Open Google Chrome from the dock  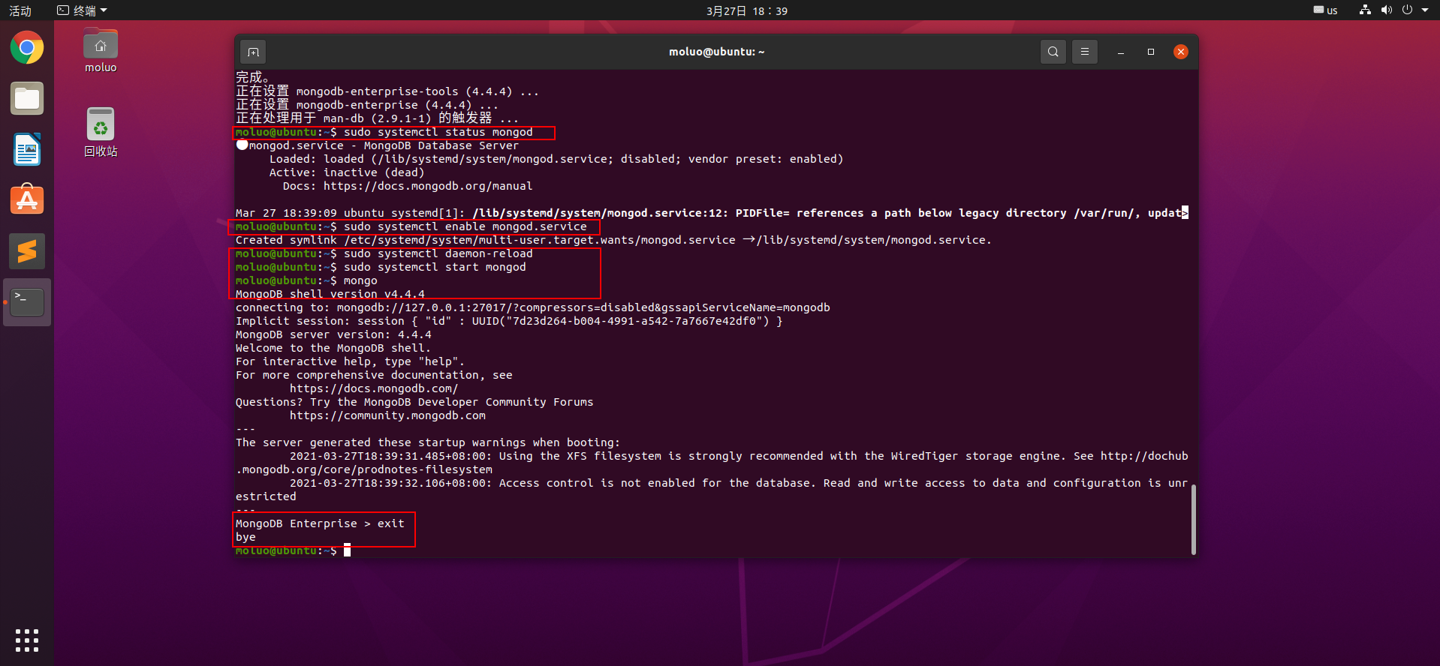(x=27, y=48)
